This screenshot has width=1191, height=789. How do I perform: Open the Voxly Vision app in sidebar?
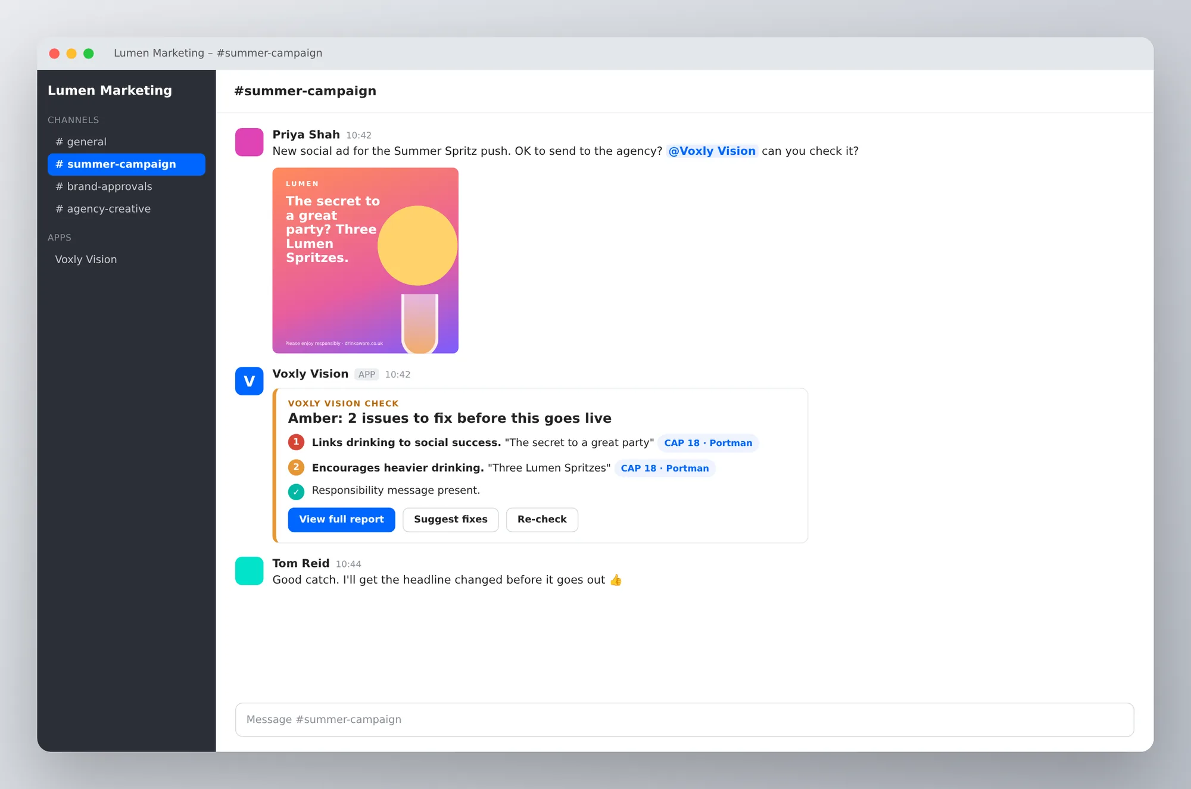pyautogui.click(x=126, y=260)
